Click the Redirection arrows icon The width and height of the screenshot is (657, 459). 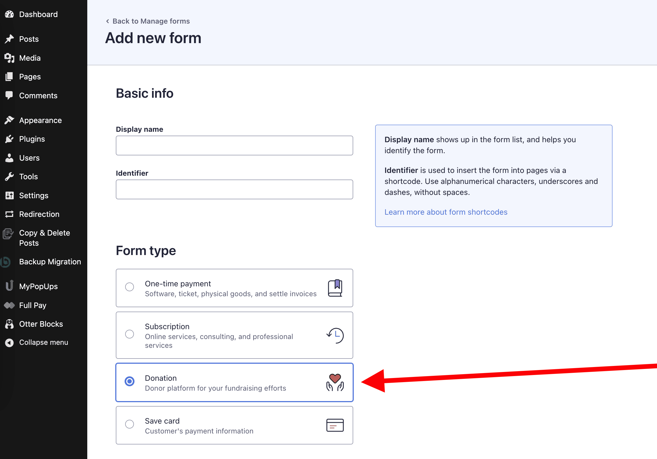click(9, 214)
